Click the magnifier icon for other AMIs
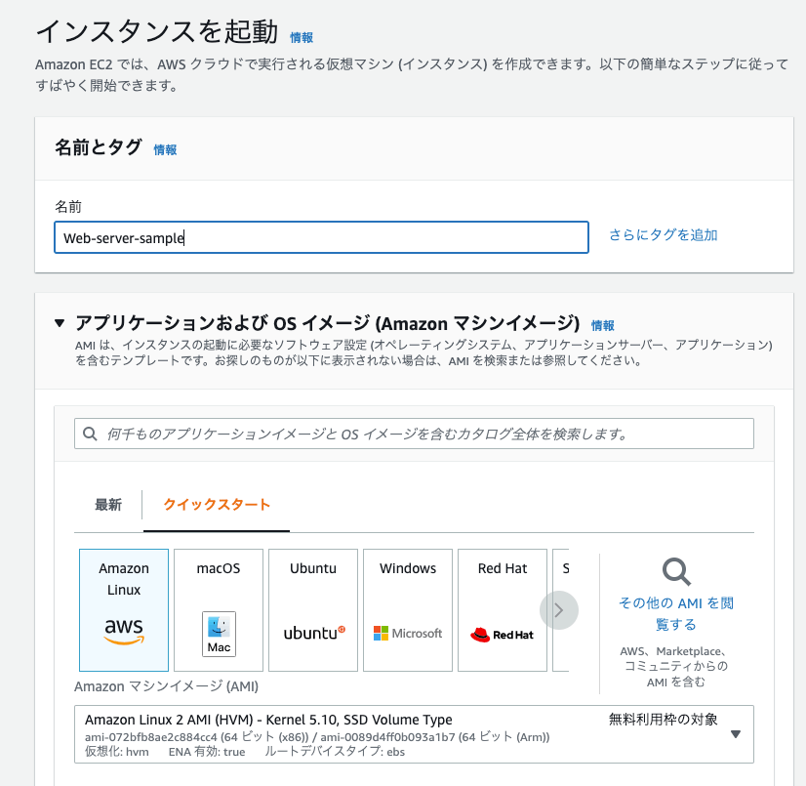Viewport: 806px width, 786px height. [x=676, y=572]
